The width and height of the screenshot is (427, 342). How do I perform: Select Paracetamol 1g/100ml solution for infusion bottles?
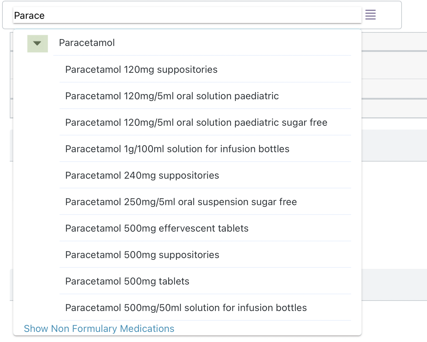[177, 149]
